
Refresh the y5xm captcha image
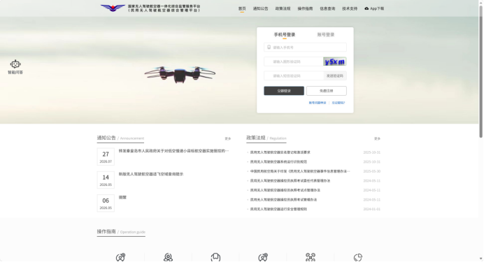tap(334, 61)
